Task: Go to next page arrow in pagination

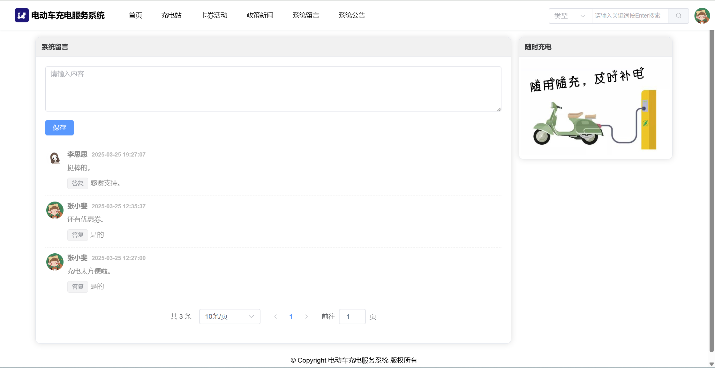Action: pos(306,317)
